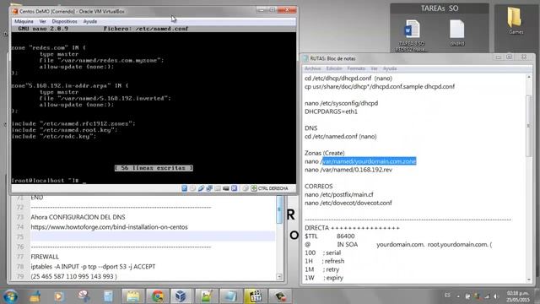Click the mouse integration icon in VirtualBox status bar
540x304 pixels.
pos(245,188)
